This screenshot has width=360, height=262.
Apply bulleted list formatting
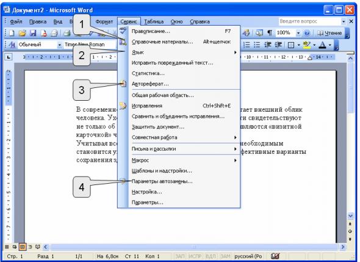tap(257, 45)
